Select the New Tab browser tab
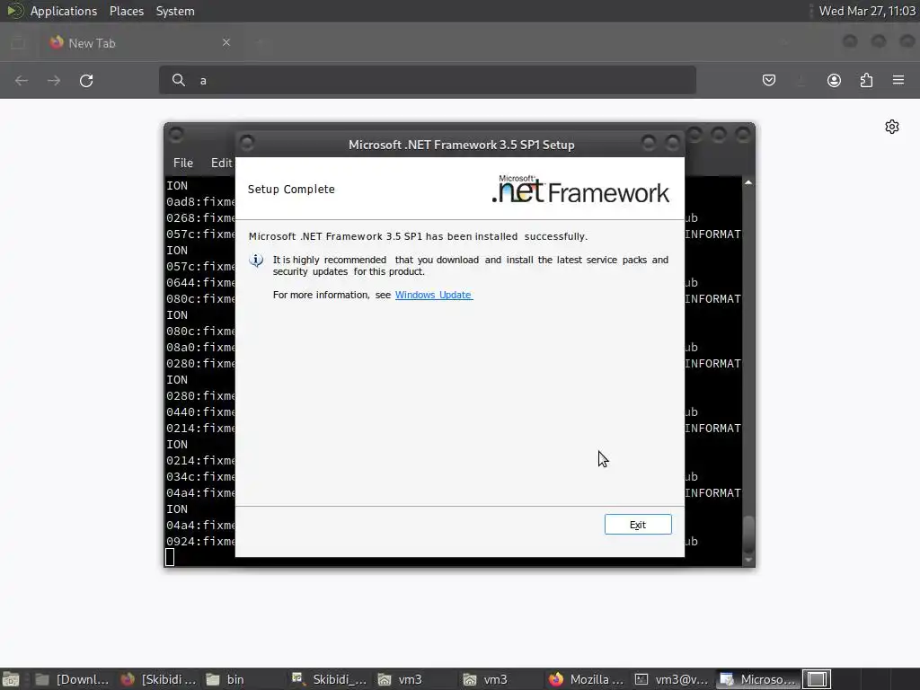This screenshot has width=920, height=690. pyautogui.click(x=141, y=43)
